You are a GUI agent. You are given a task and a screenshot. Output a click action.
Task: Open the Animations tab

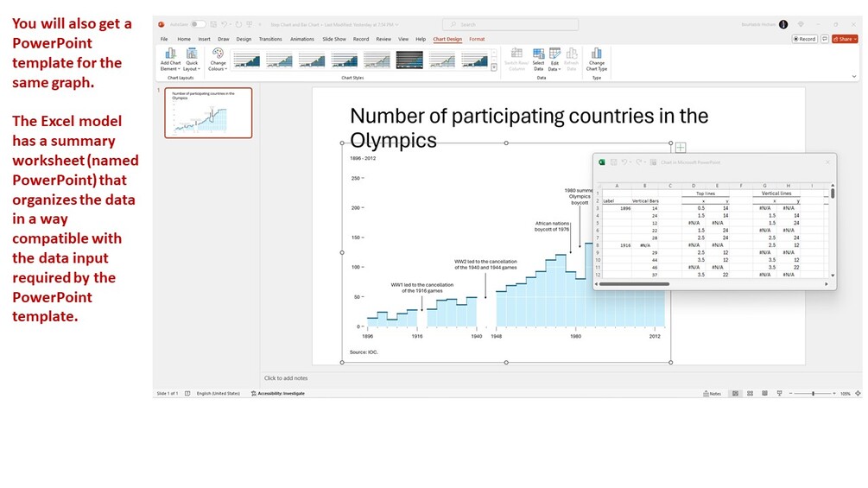[x=302, y=39]
